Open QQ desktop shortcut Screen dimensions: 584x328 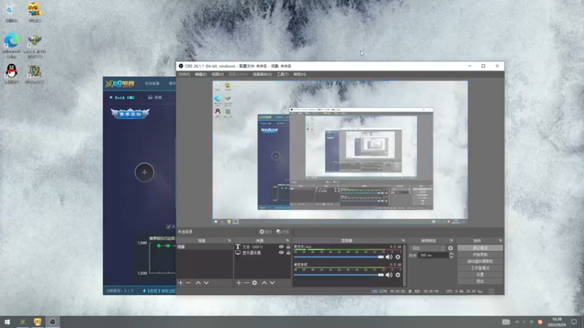pyautogui.click(x=12, y=74)
